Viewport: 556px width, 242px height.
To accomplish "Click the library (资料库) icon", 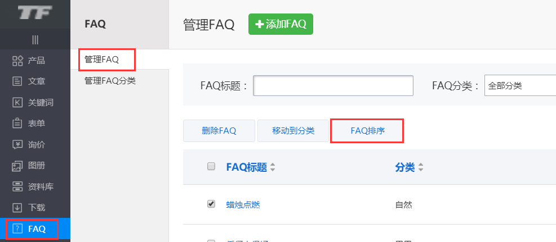I will (x=17, y=186).
